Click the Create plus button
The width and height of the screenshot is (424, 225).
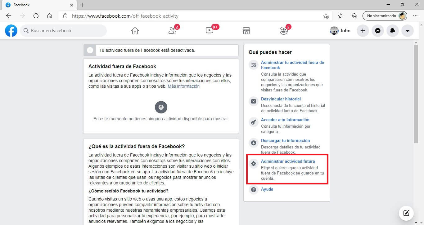[363, 31]
